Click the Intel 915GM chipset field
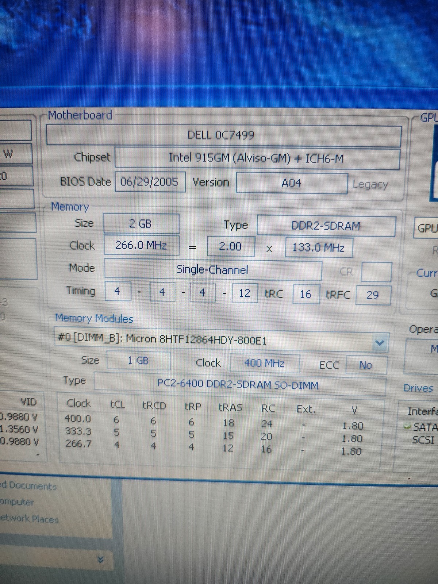Image resolution: width=438 pixels, height=584 pixels. [x=257, y=158]
